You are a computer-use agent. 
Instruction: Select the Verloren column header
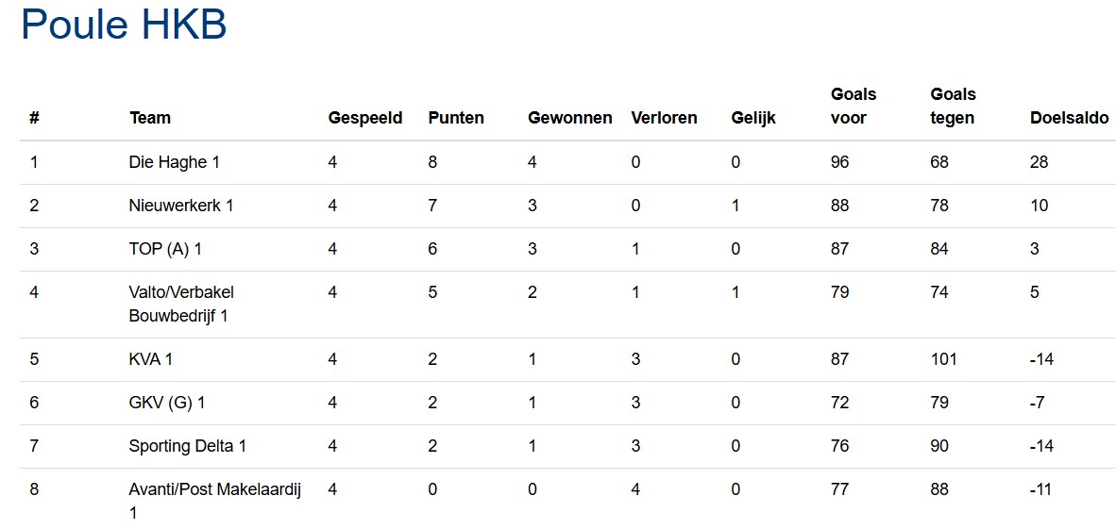pyautogui.click(x=664, y=118)
